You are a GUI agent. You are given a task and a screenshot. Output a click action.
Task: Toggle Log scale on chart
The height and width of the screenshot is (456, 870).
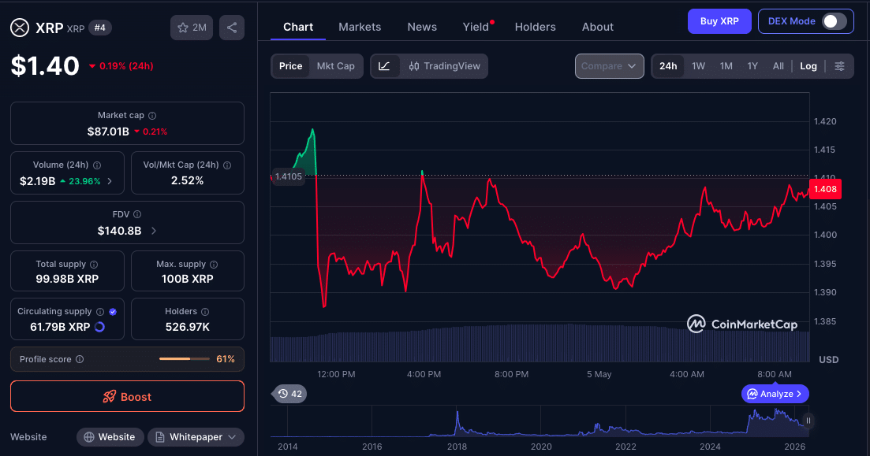808,66
